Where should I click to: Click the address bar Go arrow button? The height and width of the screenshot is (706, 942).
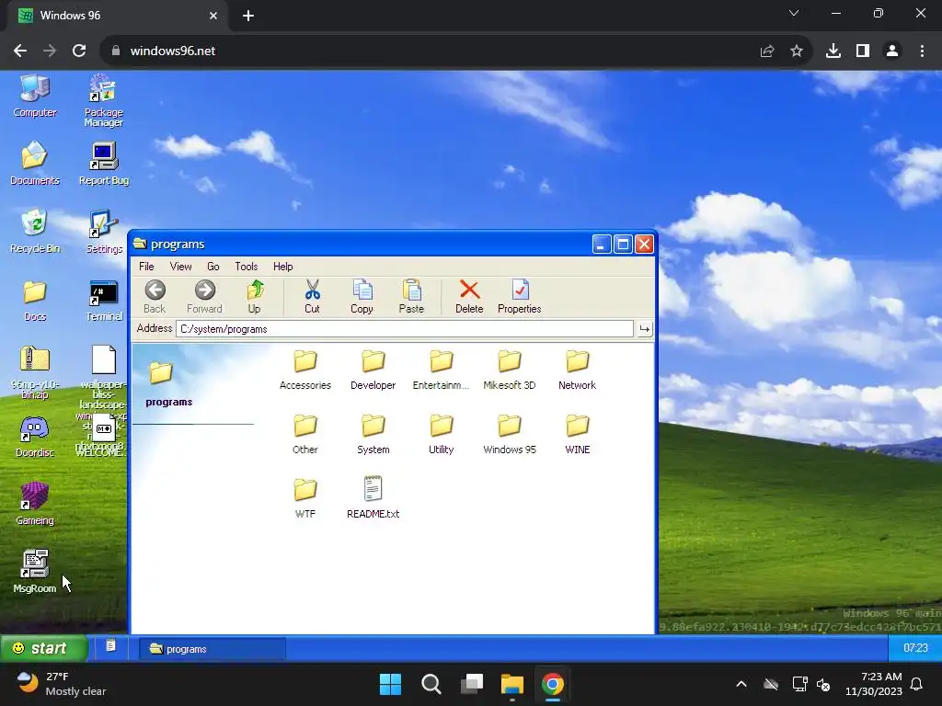click(x=645, y=329)
